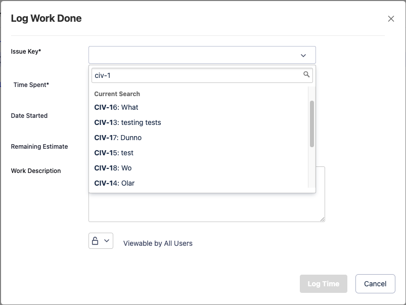This screenshot has height=305, width=406.
Task: Focus the search box containing civ-1
Action: (197, 75)
